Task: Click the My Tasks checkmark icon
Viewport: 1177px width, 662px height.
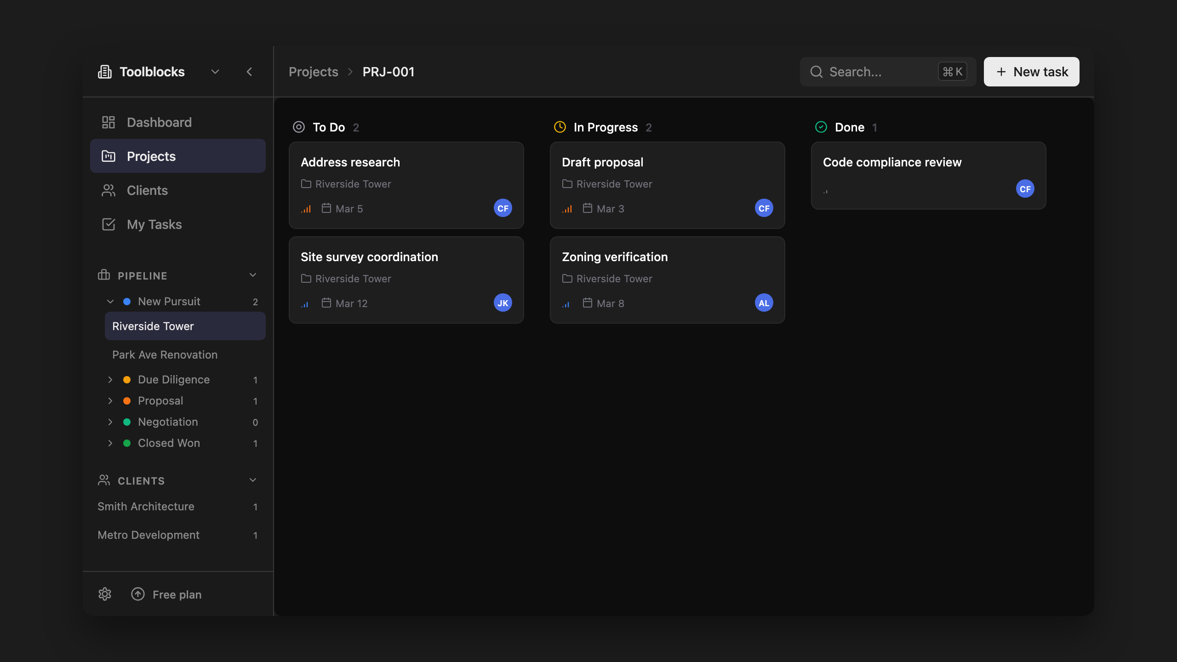Action: [x=109, y=224]
